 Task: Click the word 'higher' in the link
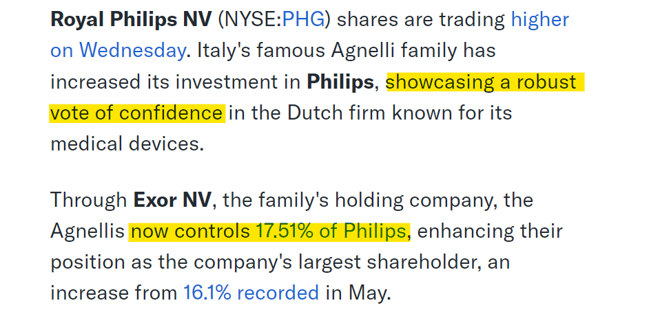click(540, 19)
